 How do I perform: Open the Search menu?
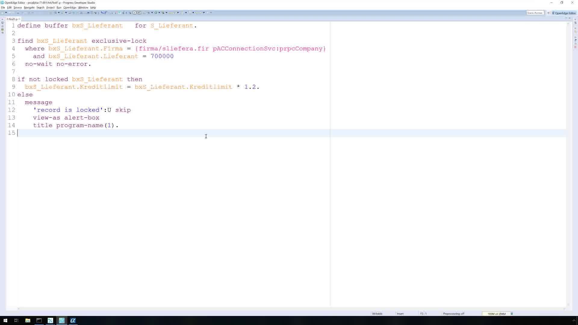click(40, 8)
